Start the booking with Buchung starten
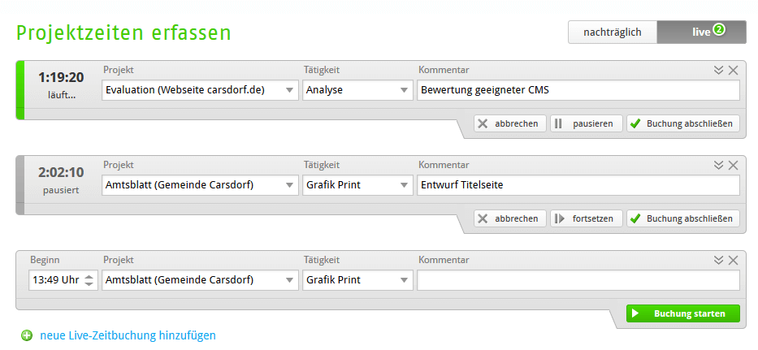 tap(683, 313)
